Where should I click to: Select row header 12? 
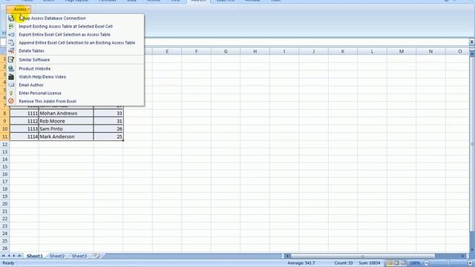pos(5,145)
